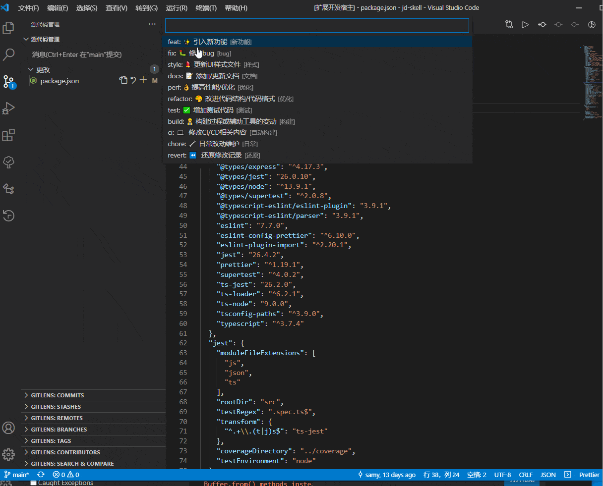Select the ci: 修改CI/CD相关内容 option

coord(317,132)
